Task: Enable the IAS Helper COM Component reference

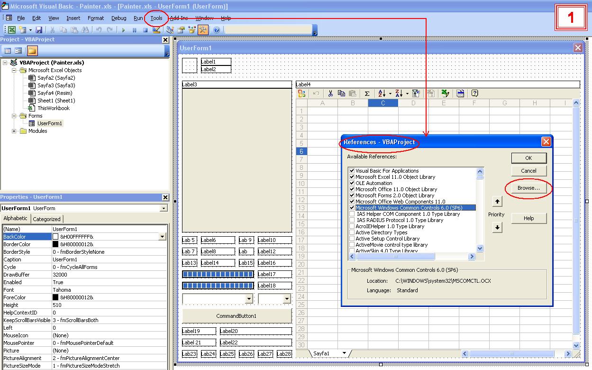Action: coord(352,214)
